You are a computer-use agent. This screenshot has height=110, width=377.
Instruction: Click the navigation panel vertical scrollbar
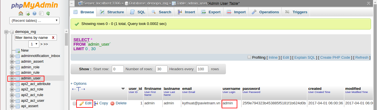66,40
